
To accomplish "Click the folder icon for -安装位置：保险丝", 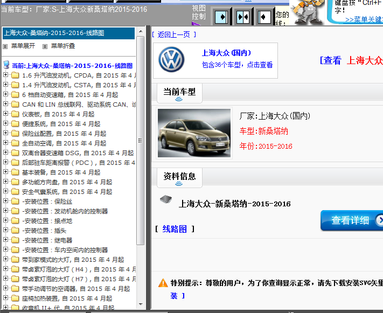I will [x=15, y=201].
